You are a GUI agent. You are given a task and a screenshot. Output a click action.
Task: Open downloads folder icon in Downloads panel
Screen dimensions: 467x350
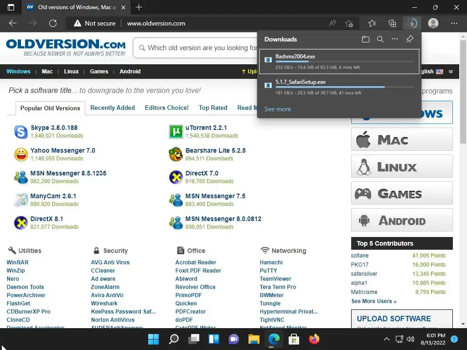click(x=365, y=39)
